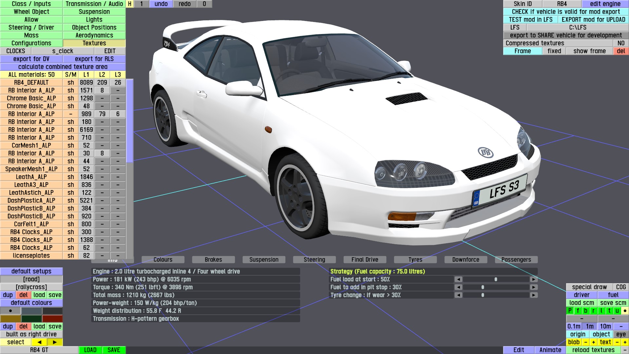Click the right arrow next to select
The height and width of the screenshot is (354, 629).
(55, 342)
